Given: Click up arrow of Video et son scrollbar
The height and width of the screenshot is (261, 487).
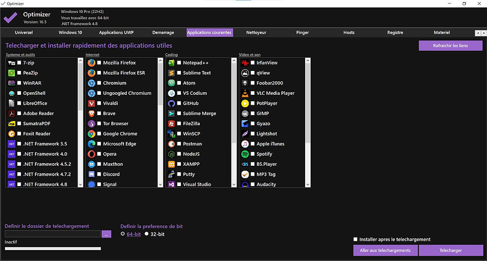Looking at the screenshot, I should click(x=308, y=61).
